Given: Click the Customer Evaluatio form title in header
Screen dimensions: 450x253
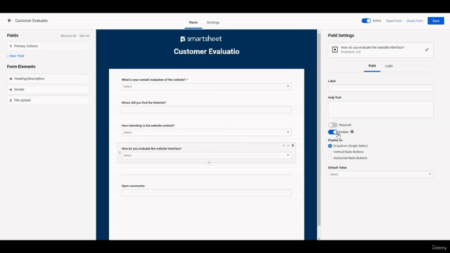Looking at the screenshot, I should pyautogui.click(x=206, y=51).
